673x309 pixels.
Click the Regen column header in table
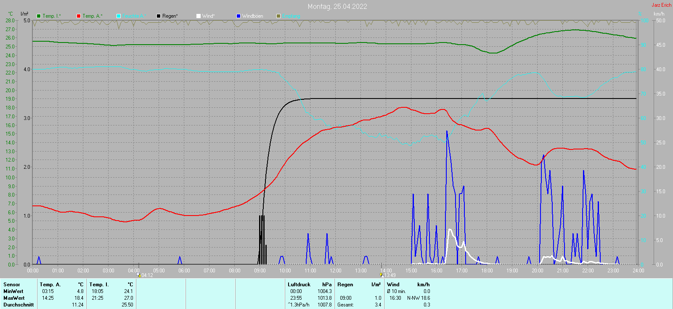click(x=345, y=285)
